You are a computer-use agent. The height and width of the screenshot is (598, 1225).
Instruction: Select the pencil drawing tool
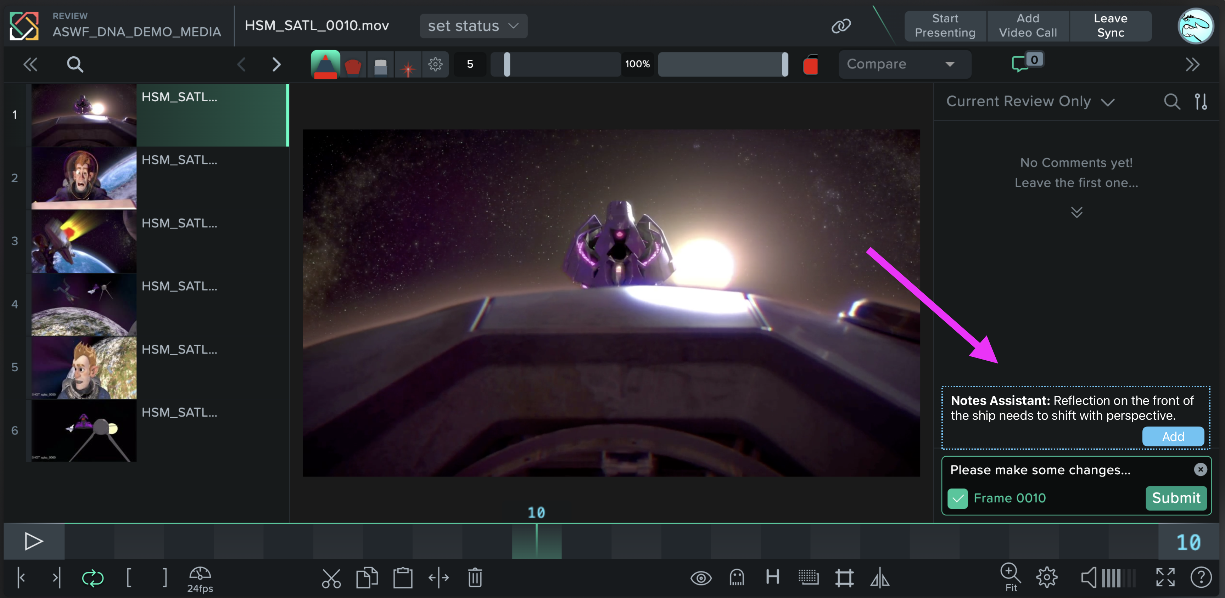(x=325, y=64)
